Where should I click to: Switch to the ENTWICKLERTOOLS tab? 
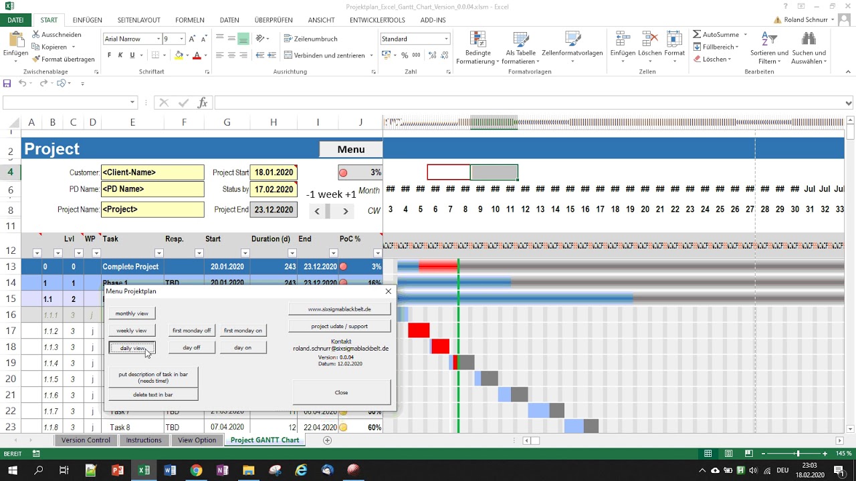click(377, 20)
